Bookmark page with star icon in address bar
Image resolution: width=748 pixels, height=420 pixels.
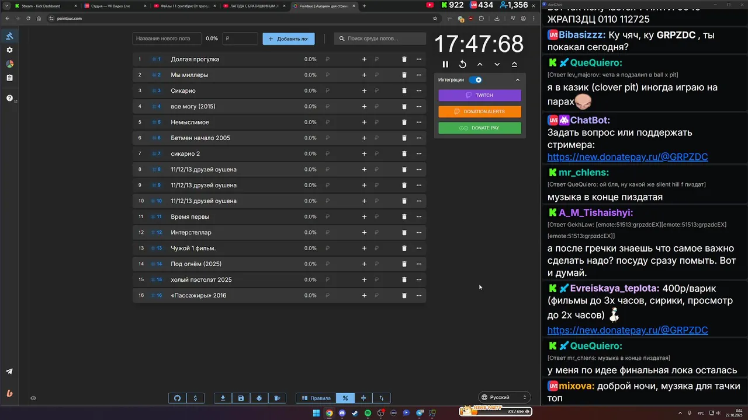pyautogui.click(x=435, y=18)
